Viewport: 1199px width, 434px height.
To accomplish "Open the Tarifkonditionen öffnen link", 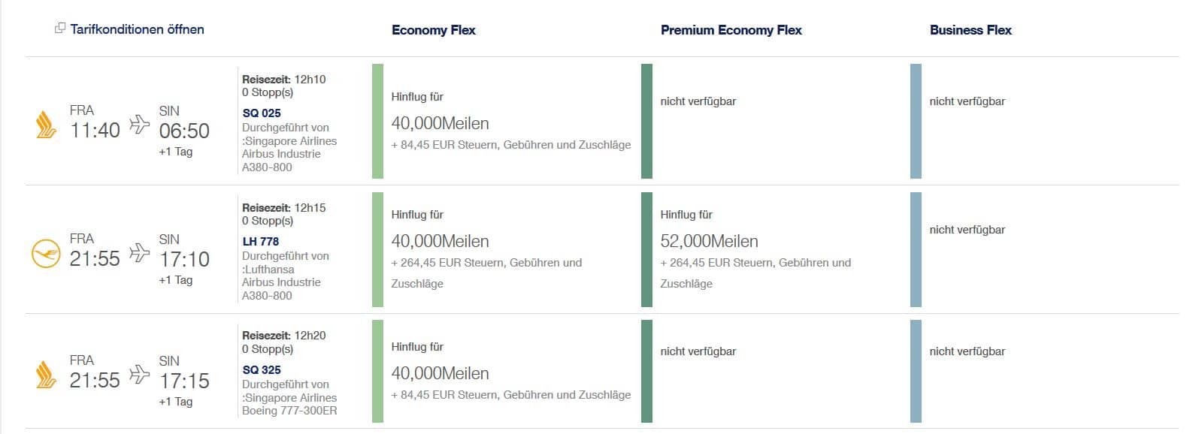I will click(137, 29).
